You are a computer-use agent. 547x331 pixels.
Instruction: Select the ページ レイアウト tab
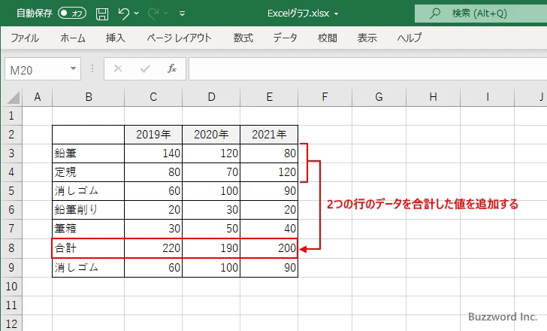[179, 38]
